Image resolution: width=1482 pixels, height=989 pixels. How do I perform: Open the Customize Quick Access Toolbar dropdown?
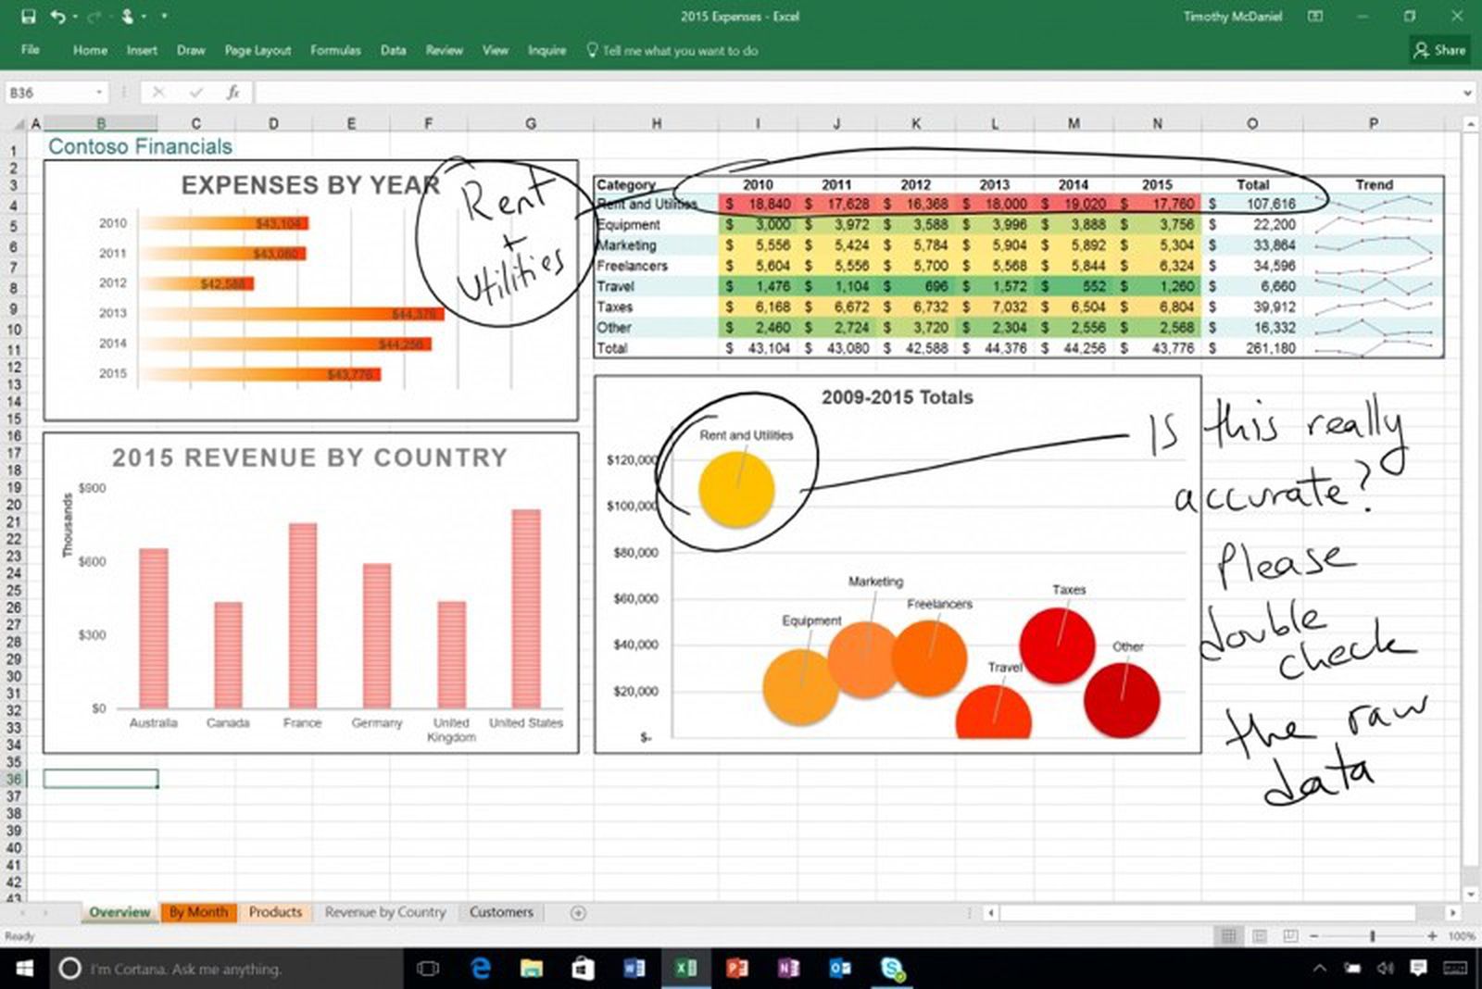pyautogui.click(x=163, y=17)
